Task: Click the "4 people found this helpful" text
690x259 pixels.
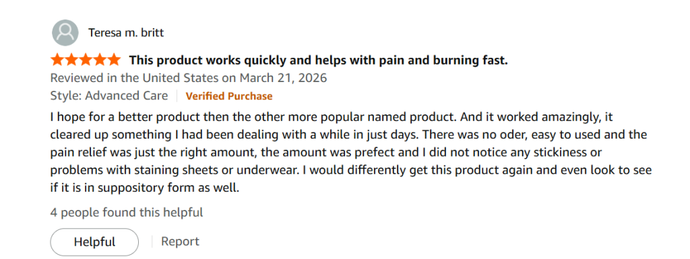Action: [x=127, y=213]
